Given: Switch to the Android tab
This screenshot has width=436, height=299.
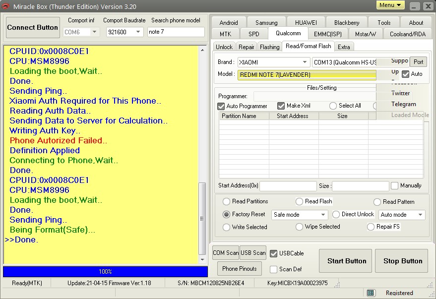Looking at the screenshot, I should tap(229, 22).
